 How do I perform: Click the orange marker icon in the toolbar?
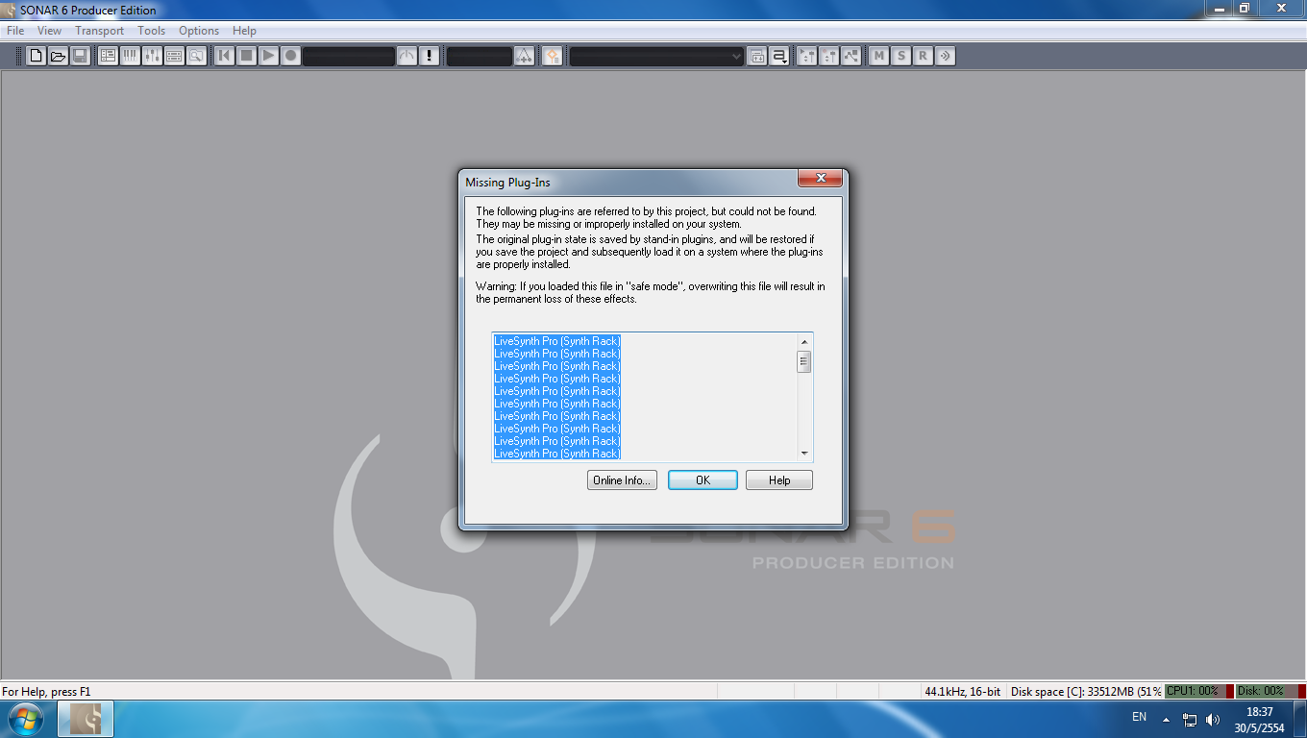pyautogui.click(x=553, y=56)
